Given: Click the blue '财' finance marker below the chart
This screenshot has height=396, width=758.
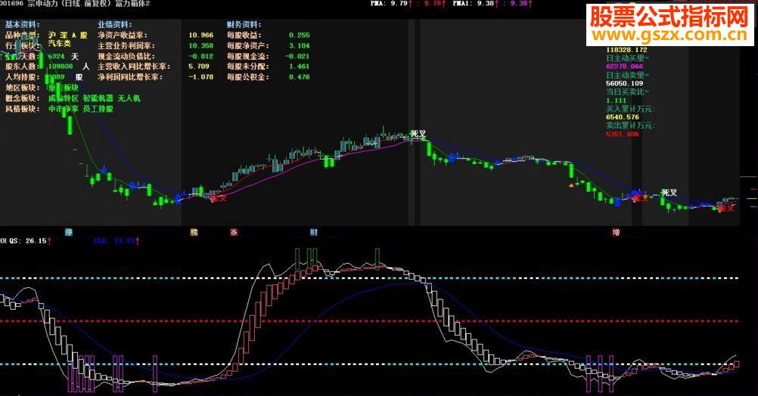Looking at the screenshot, I should pos(314,232).
